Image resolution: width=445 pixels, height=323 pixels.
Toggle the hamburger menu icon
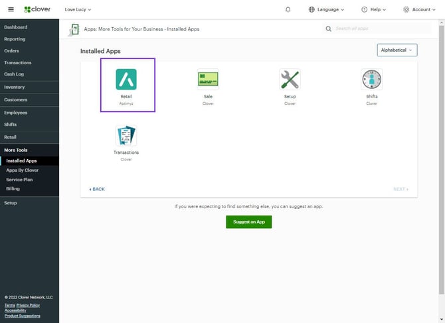(x=10, y=9)
